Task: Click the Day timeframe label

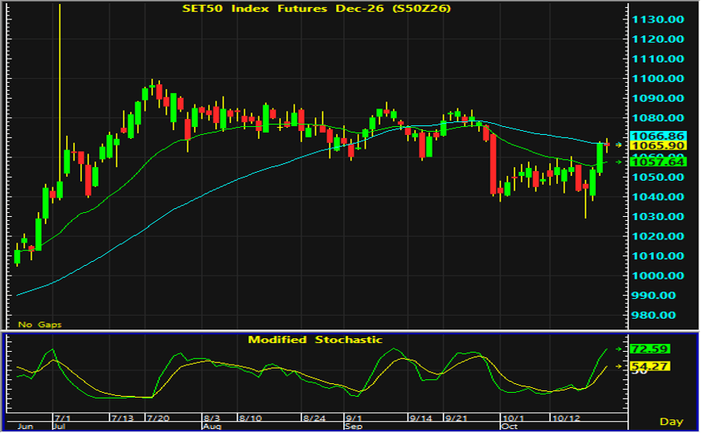Action: coord(671,422)
